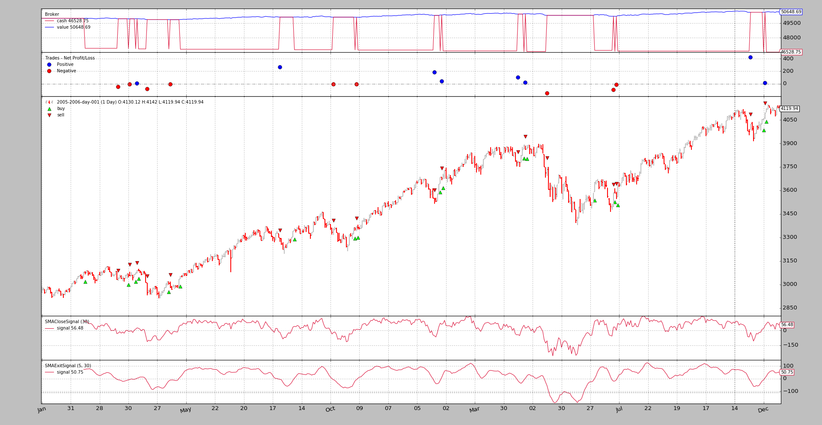Viewport: 822px width, 425px height.
Task: Click the 50648.69 value tag
Action: [x=791, y=12]
